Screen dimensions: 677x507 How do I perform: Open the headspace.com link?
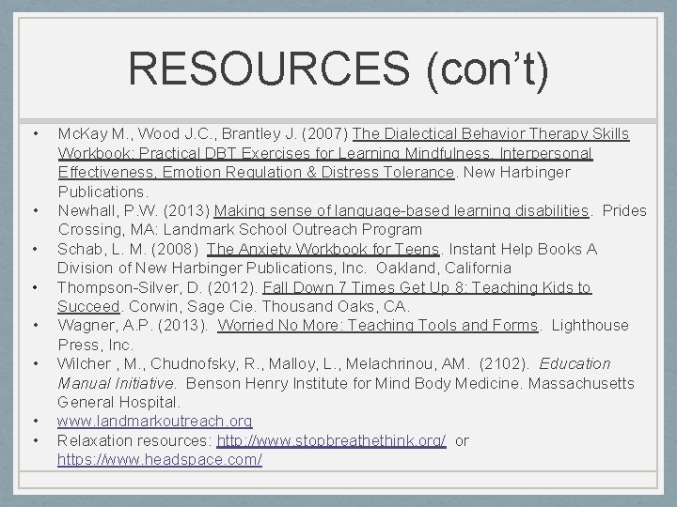[160, 459]
